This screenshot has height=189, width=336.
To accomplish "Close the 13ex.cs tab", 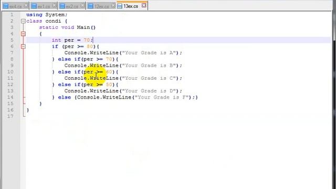I will point(144,5).
